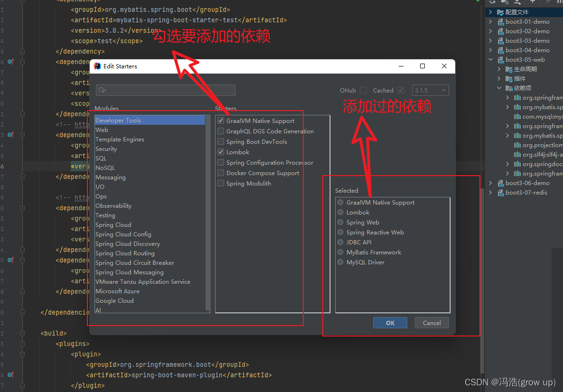Click the gutter marker beside the spring-boot-maven-plugin artifactId line
The image size is (563, 392).
[x=11, y=375]
